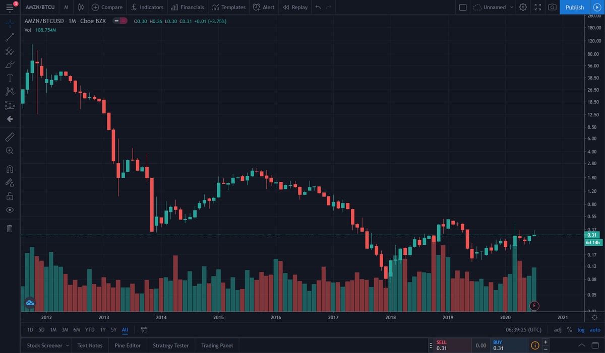Select the brush drawing tool
The height and width of the screenshot is (353, 605).
[x=10, y=64]
